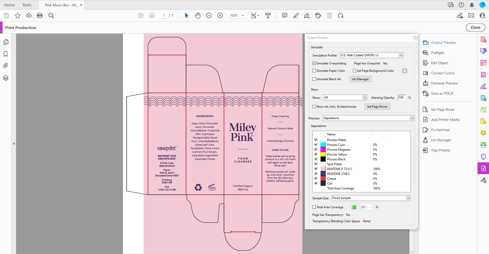Open the Layers panel on left sidebar

[6, 78]
